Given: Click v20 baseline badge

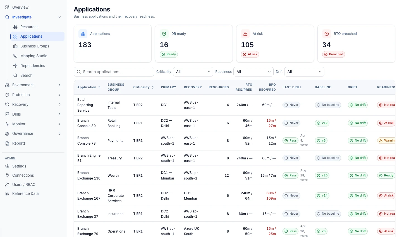Looking at the screenshot, I should tap(322, 176).
